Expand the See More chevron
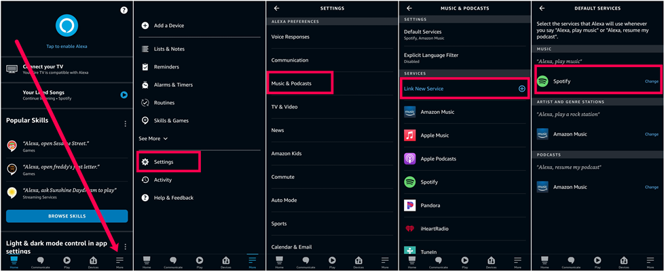 [x=165, y=138]
